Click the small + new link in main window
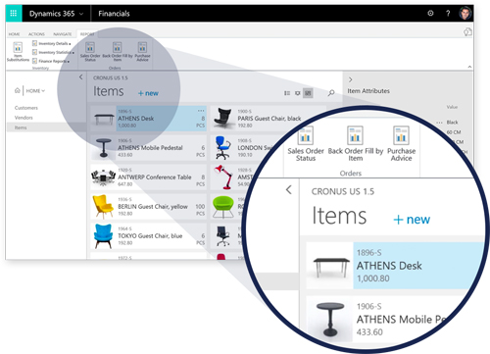This screenshot has height=354, width=490. [x=148, y=93]
